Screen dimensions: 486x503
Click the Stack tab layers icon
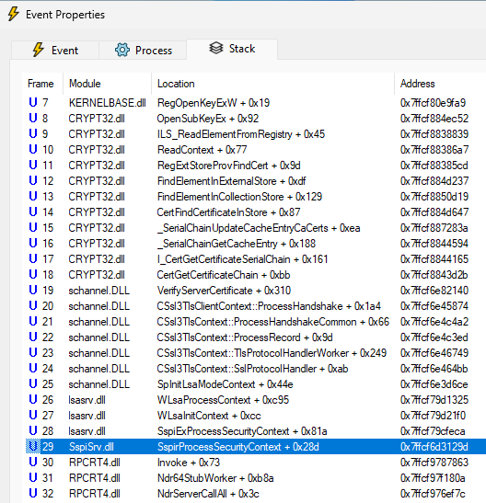tap(216, 49)
